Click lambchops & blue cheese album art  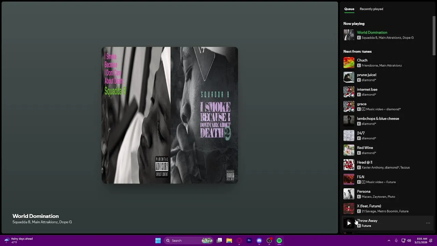349,121
